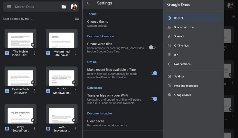Open Choose theme System default selector

[x=123, y=24]
